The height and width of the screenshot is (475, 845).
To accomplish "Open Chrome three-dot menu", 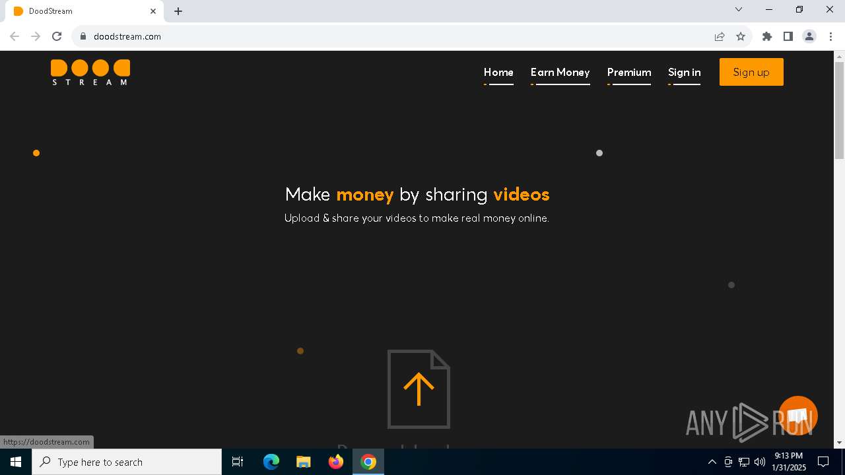I will tap(830, 36).
